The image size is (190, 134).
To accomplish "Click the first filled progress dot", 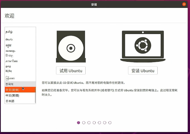I will [79, 123].
